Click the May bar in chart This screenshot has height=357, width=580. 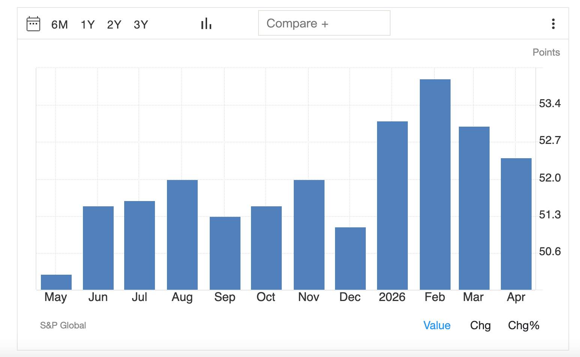(x=56, y=282)
